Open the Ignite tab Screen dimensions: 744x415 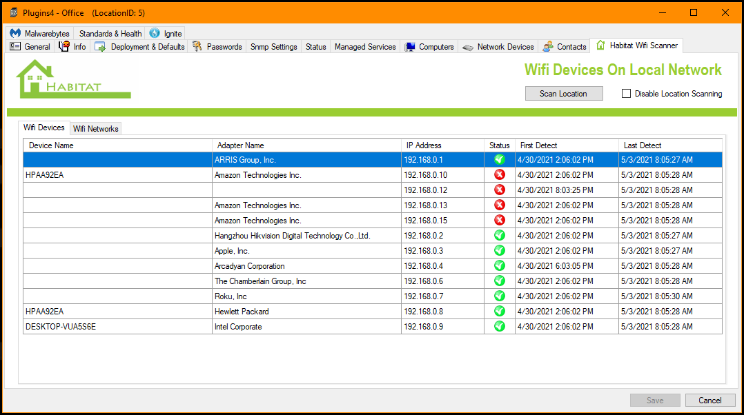pyautogui.click(x=166, y=33)
